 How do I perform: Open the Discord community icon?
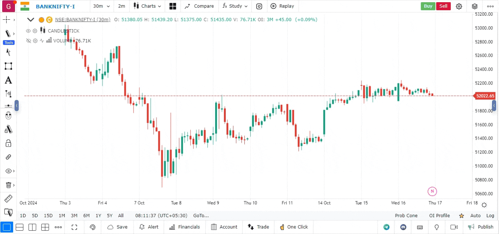tap(403, 227)
